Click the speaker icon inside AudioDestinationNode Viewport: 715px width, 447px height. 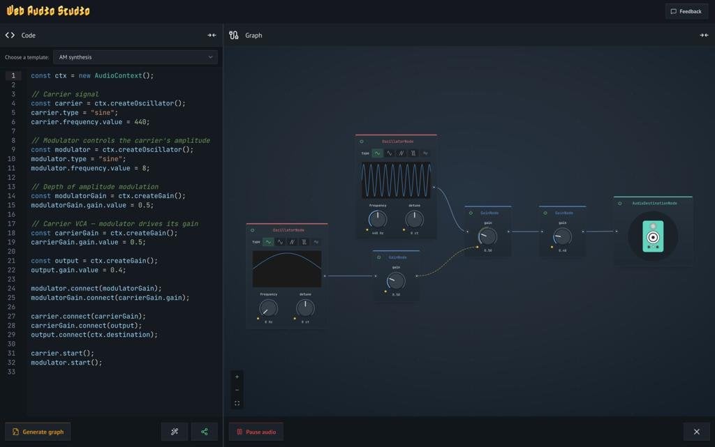click(652, 237)
